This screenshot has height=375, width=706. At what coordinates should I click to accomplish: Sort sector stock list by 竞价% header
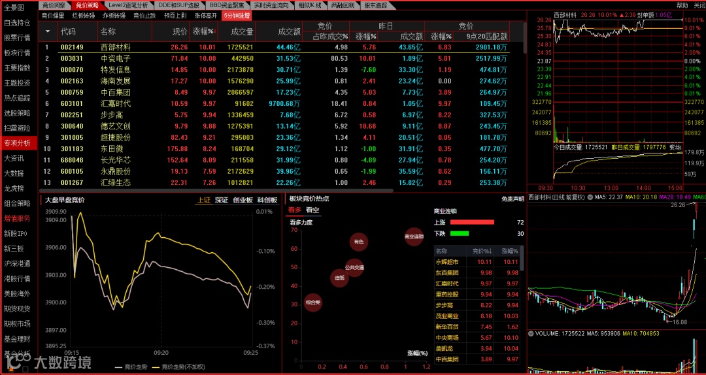(x=482, y=251)
